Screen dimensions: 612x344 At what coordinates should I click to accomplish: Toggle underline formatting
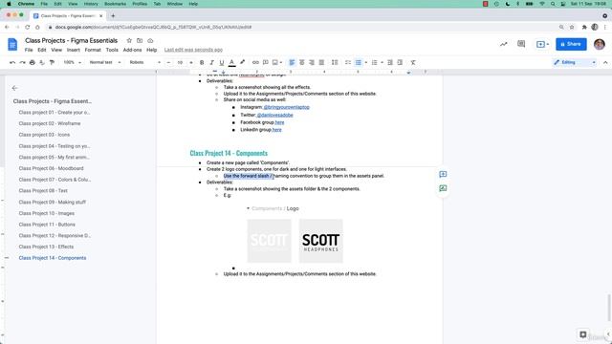pos(221,62)
